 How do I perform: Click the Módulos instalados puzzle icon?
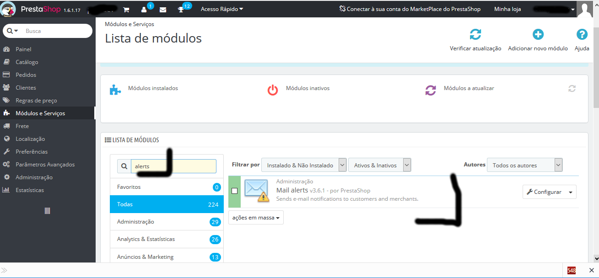pyautogui.click(x=115, y=90)
